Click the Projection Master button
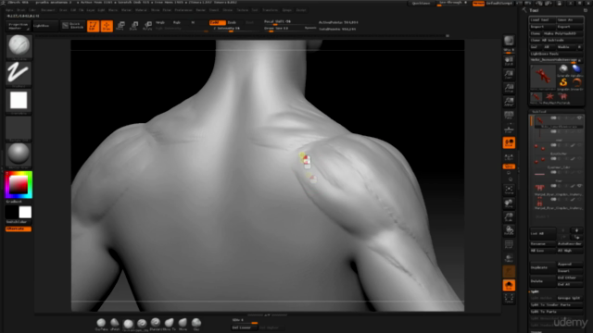Viewport: 593px width, 333px height. click(18, 26)
